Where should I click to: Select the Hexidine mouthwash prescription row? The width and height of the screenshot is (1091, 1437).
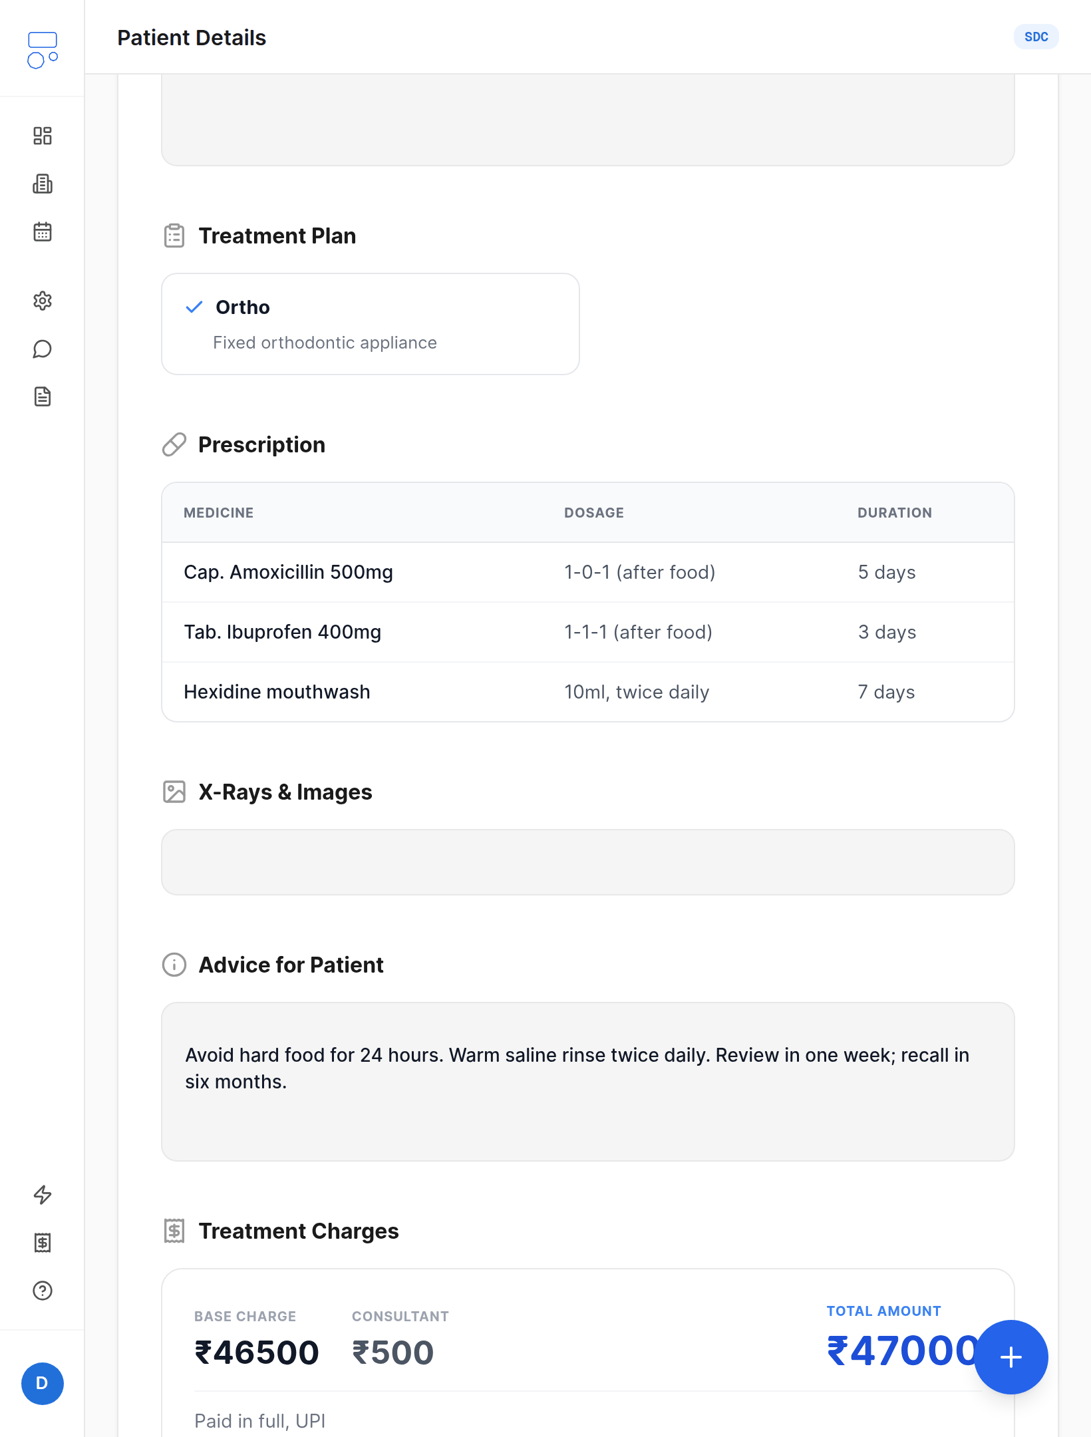coord(588,692)
